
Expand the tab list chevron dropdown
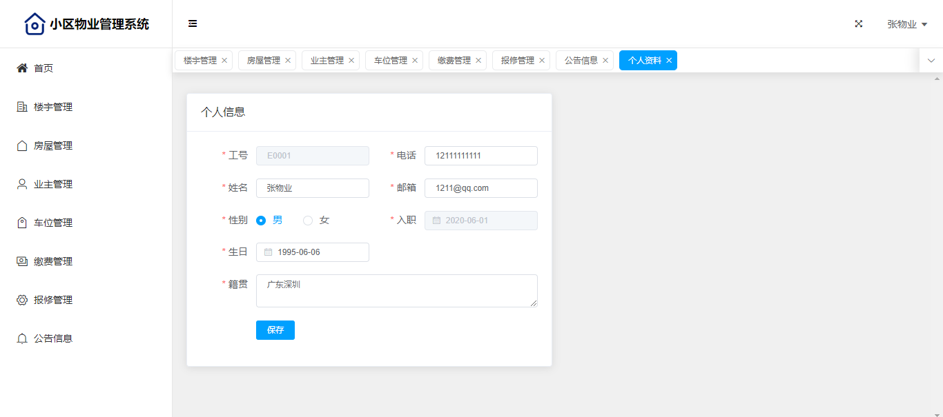pos(931,61)
